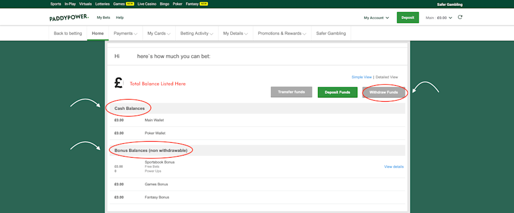Switch to Simple View
The height and width of the screenshot is (213, 514).
point(362,77)
